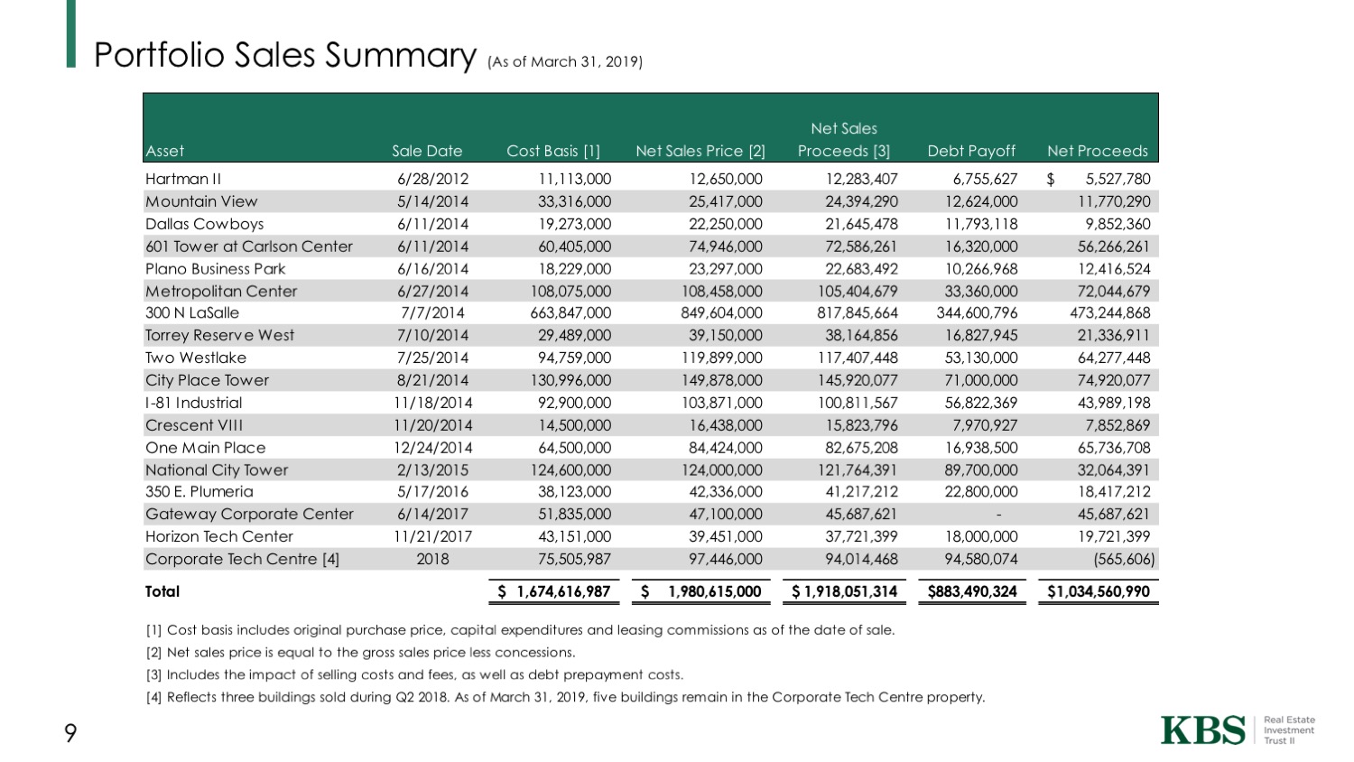1354x762 pixels.
Task: Click I-81 Industrial net sales proceeds 100,811,567
Action: point(858,403)
